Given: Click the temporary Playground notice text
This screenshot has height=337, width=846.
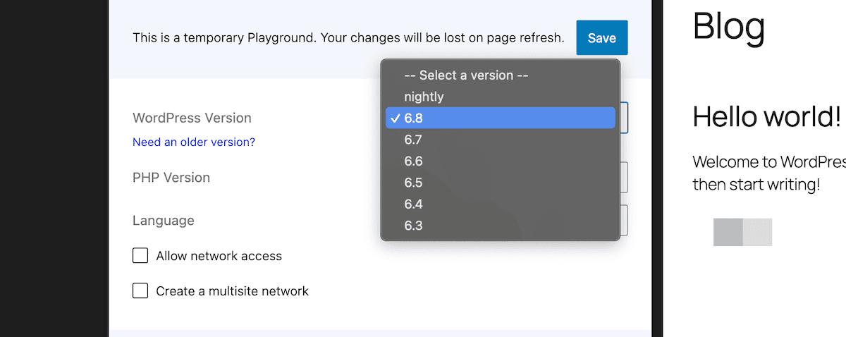Looking at the screenshot, I should point(348,38).
